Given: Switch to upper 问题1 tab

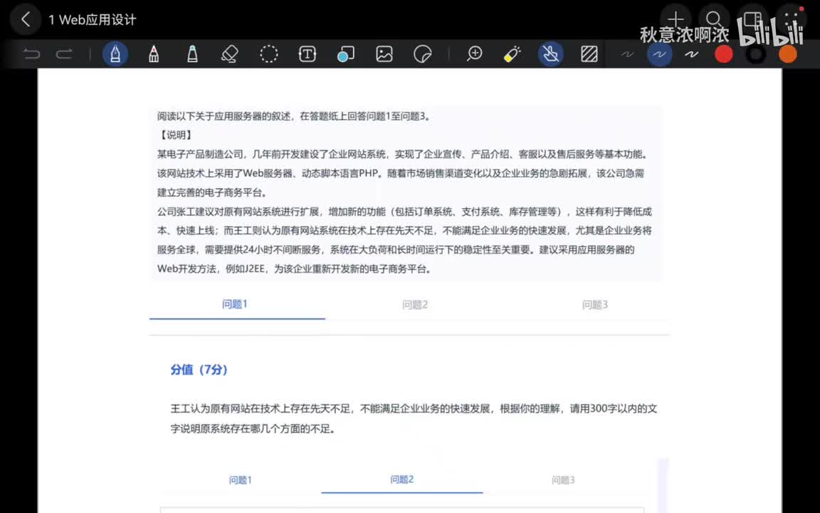Looking at the screenshot, I should (234, 304).
